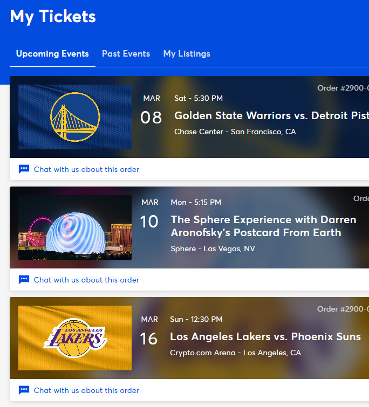This screenshot has height=407, width=369.
Task: Open The Sphere Experience Postcard From Earth title
Action: [x=263, y=226]
